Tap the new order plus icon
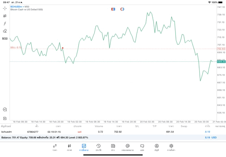226x157 pixels. pyautogui.click(x=5, y=118)
